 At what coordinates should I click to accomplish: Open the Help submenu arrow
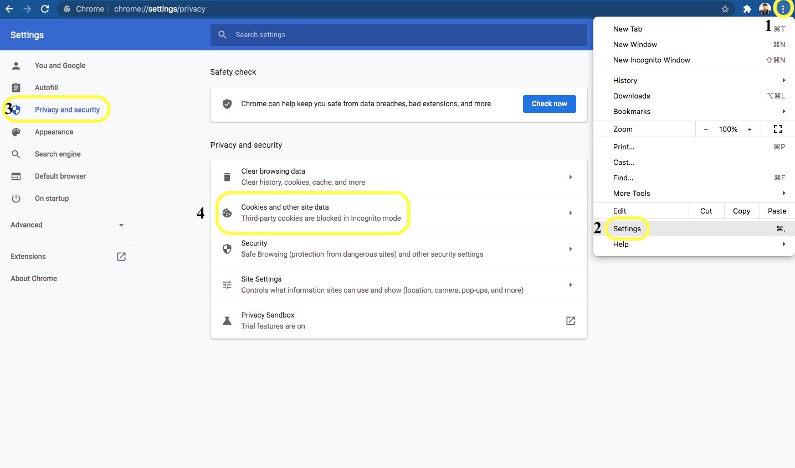coord(784,244)
